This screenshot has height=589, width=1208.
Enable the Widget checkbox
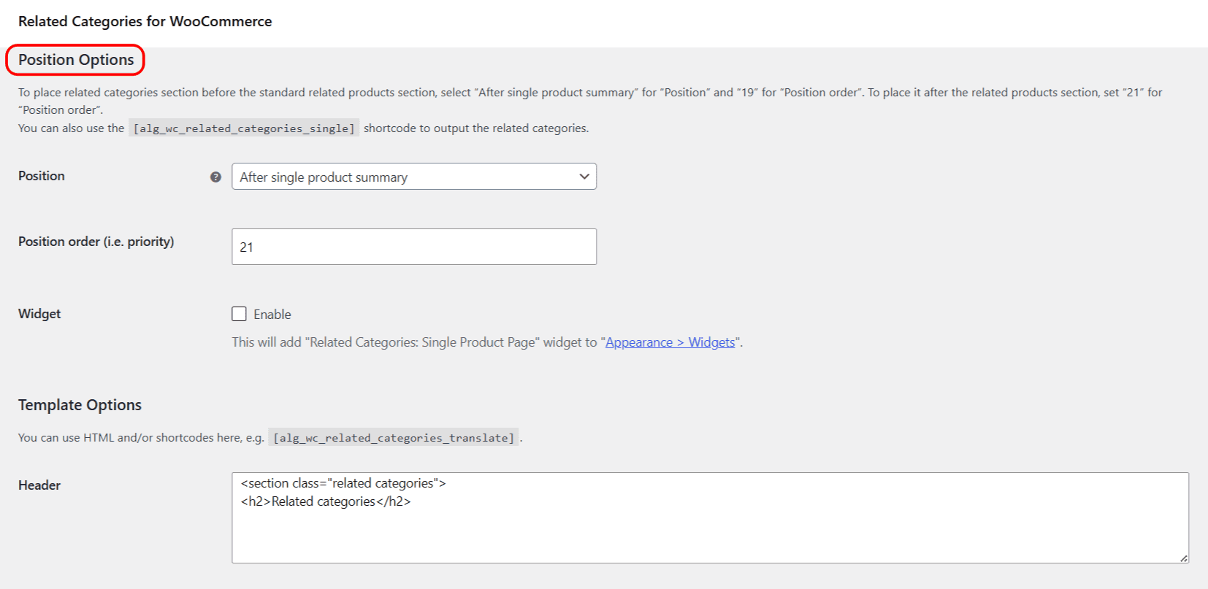point(239,314)
